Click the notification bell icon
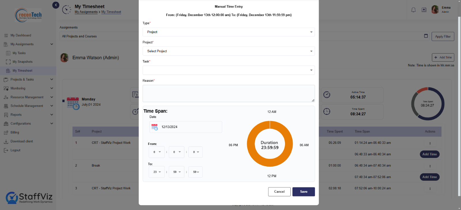This screenshot has width=461, height=210. [x=413, y=10]
